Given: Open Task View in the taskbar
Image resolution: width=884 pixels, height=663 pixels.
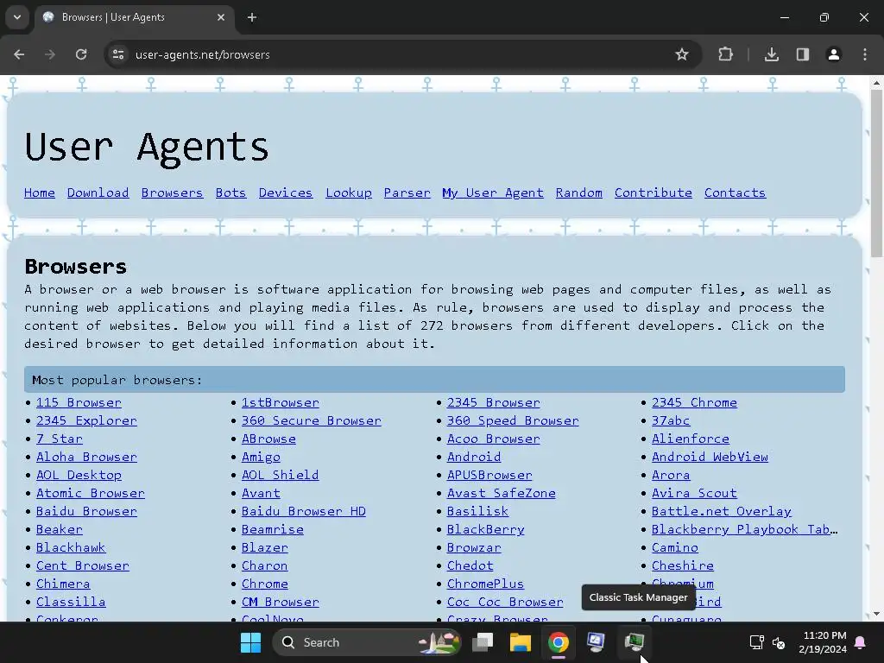Looking at the screenshot, I should click(x=483, y=642).
